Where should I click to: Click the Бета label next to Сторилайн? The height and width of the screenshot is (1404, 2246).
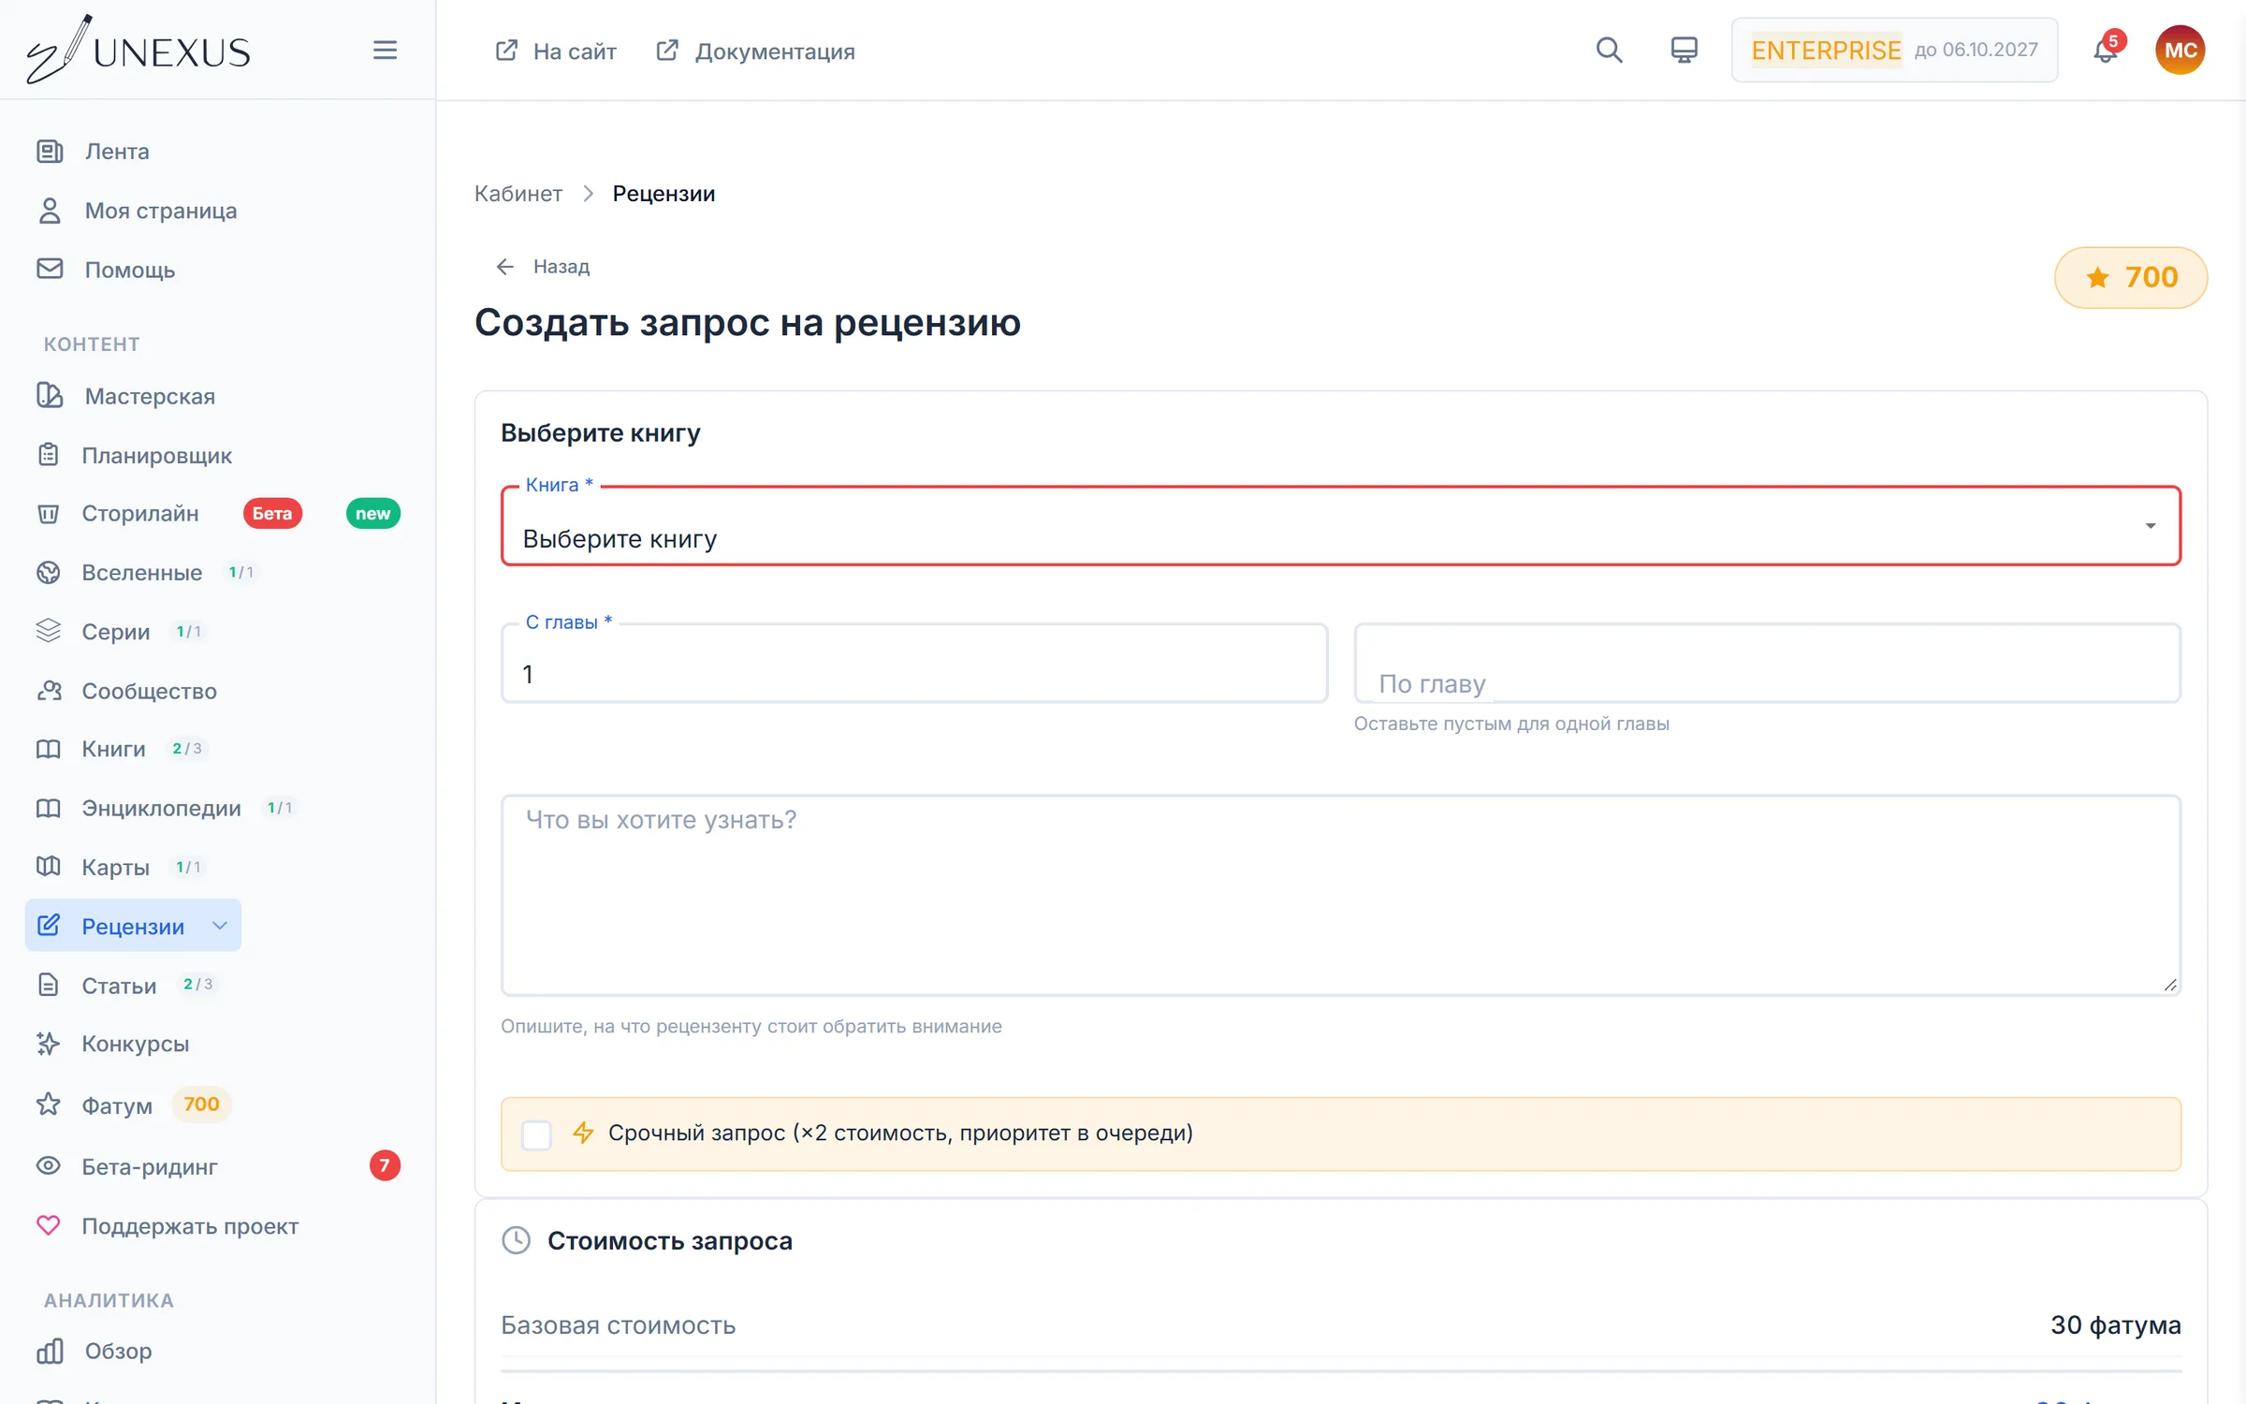[x=272, y=513]
